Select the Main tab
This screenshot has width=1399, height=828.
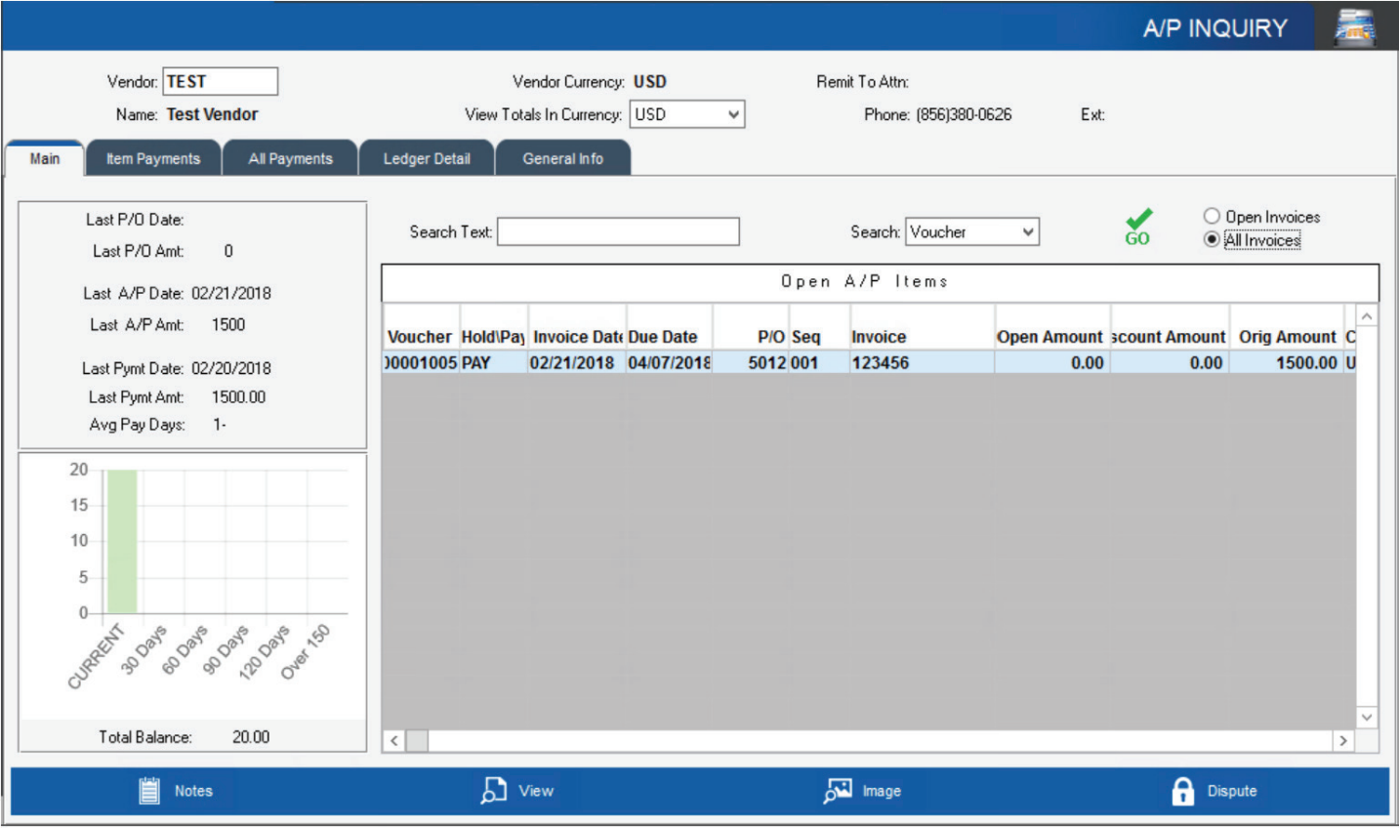[x=43, y=157]
